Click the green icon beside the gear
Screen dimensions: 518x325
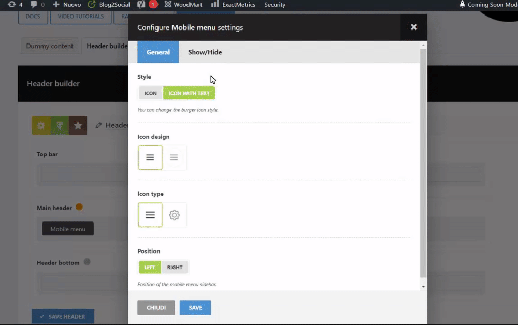coord(60,125)
